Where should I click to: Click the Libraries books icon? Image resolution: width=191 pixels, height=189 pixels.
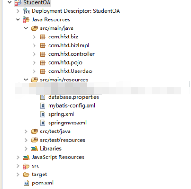pos(34,149)
